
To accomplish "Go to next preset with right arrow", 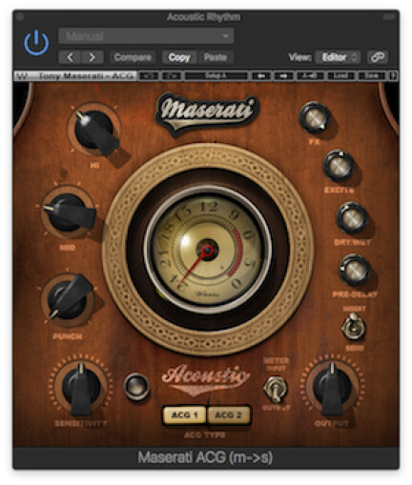I will pos(93,57).
